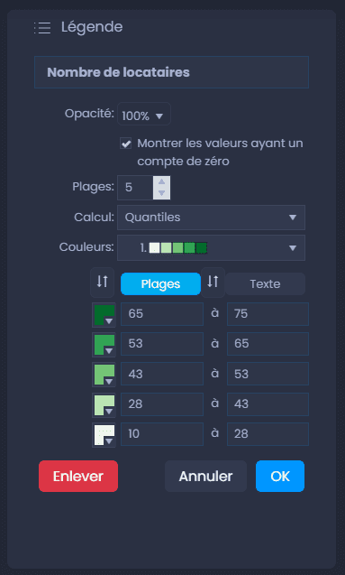
Task: Click the 'Nombre de locataires' title field
Action: click(x=171, y=72)
